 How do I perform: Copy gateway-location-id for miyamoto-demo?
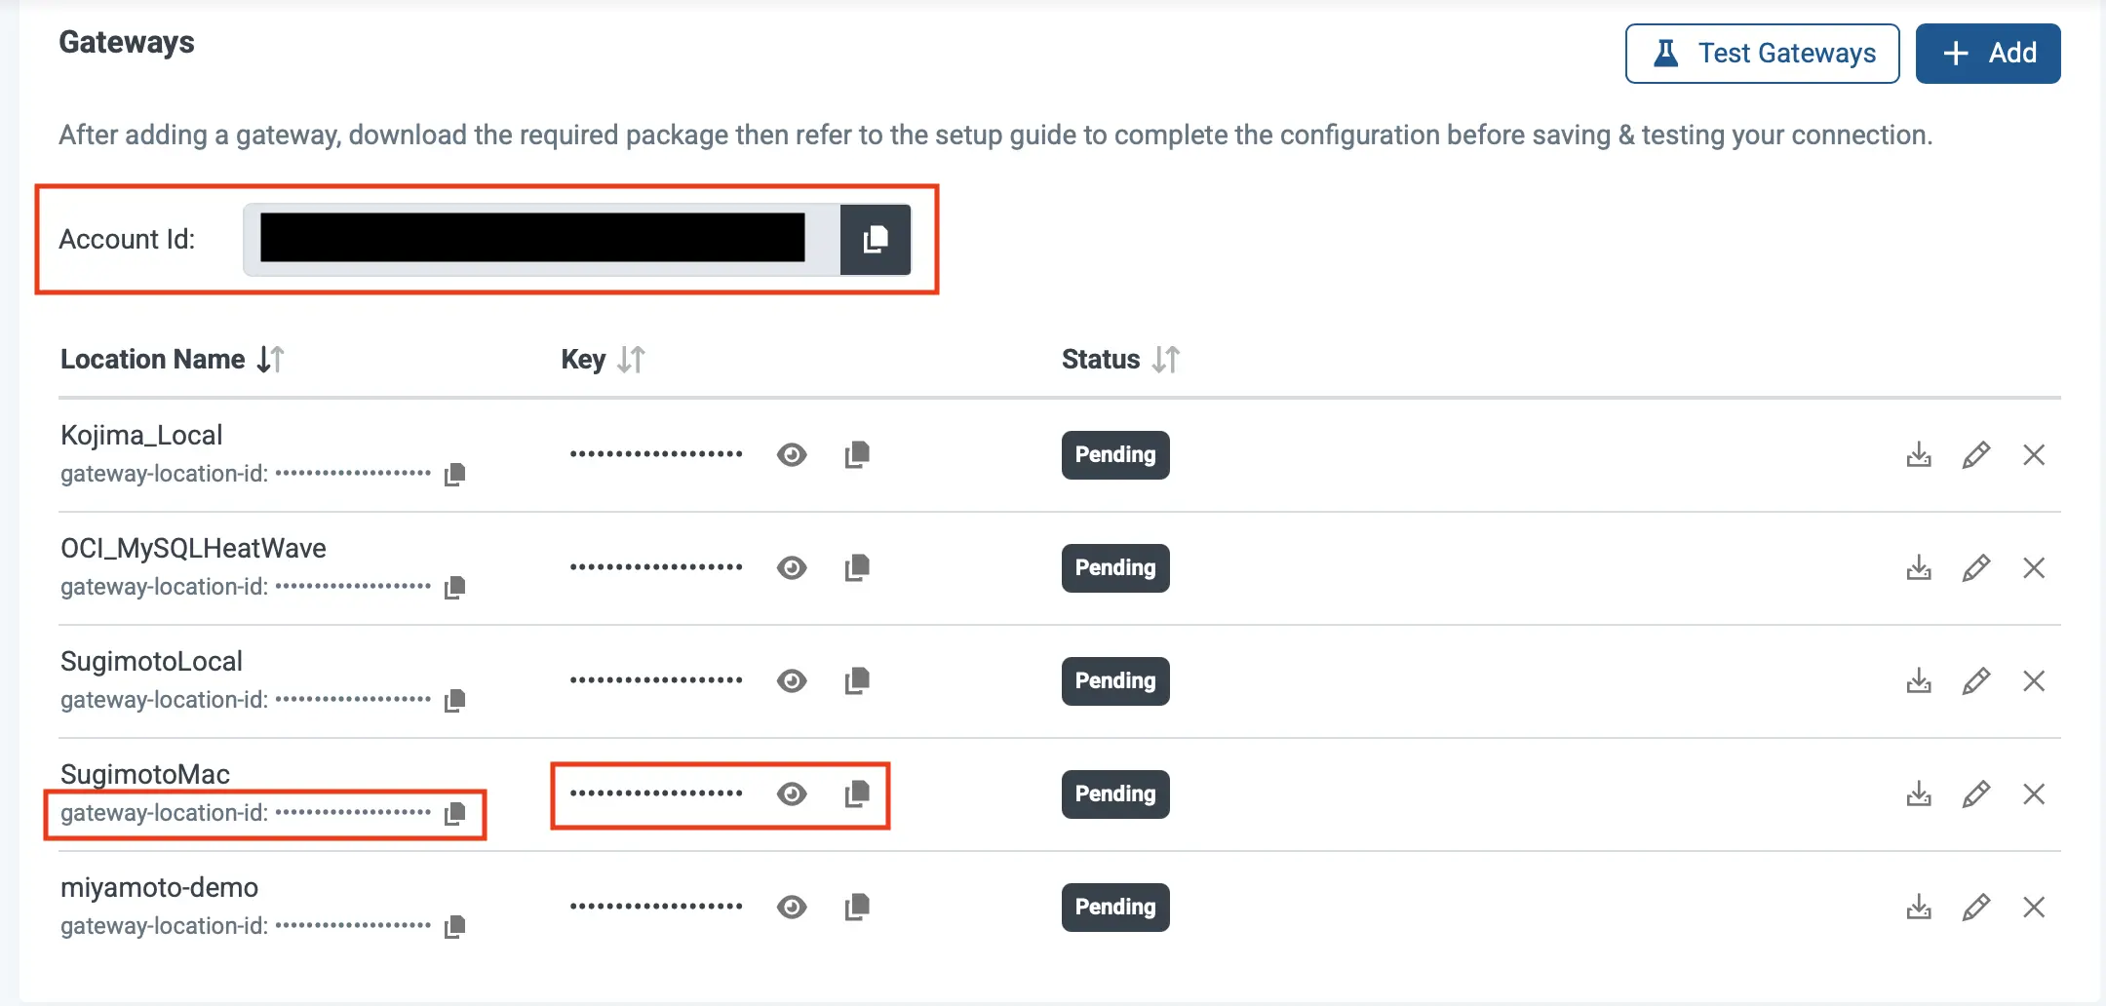(454, 927)
